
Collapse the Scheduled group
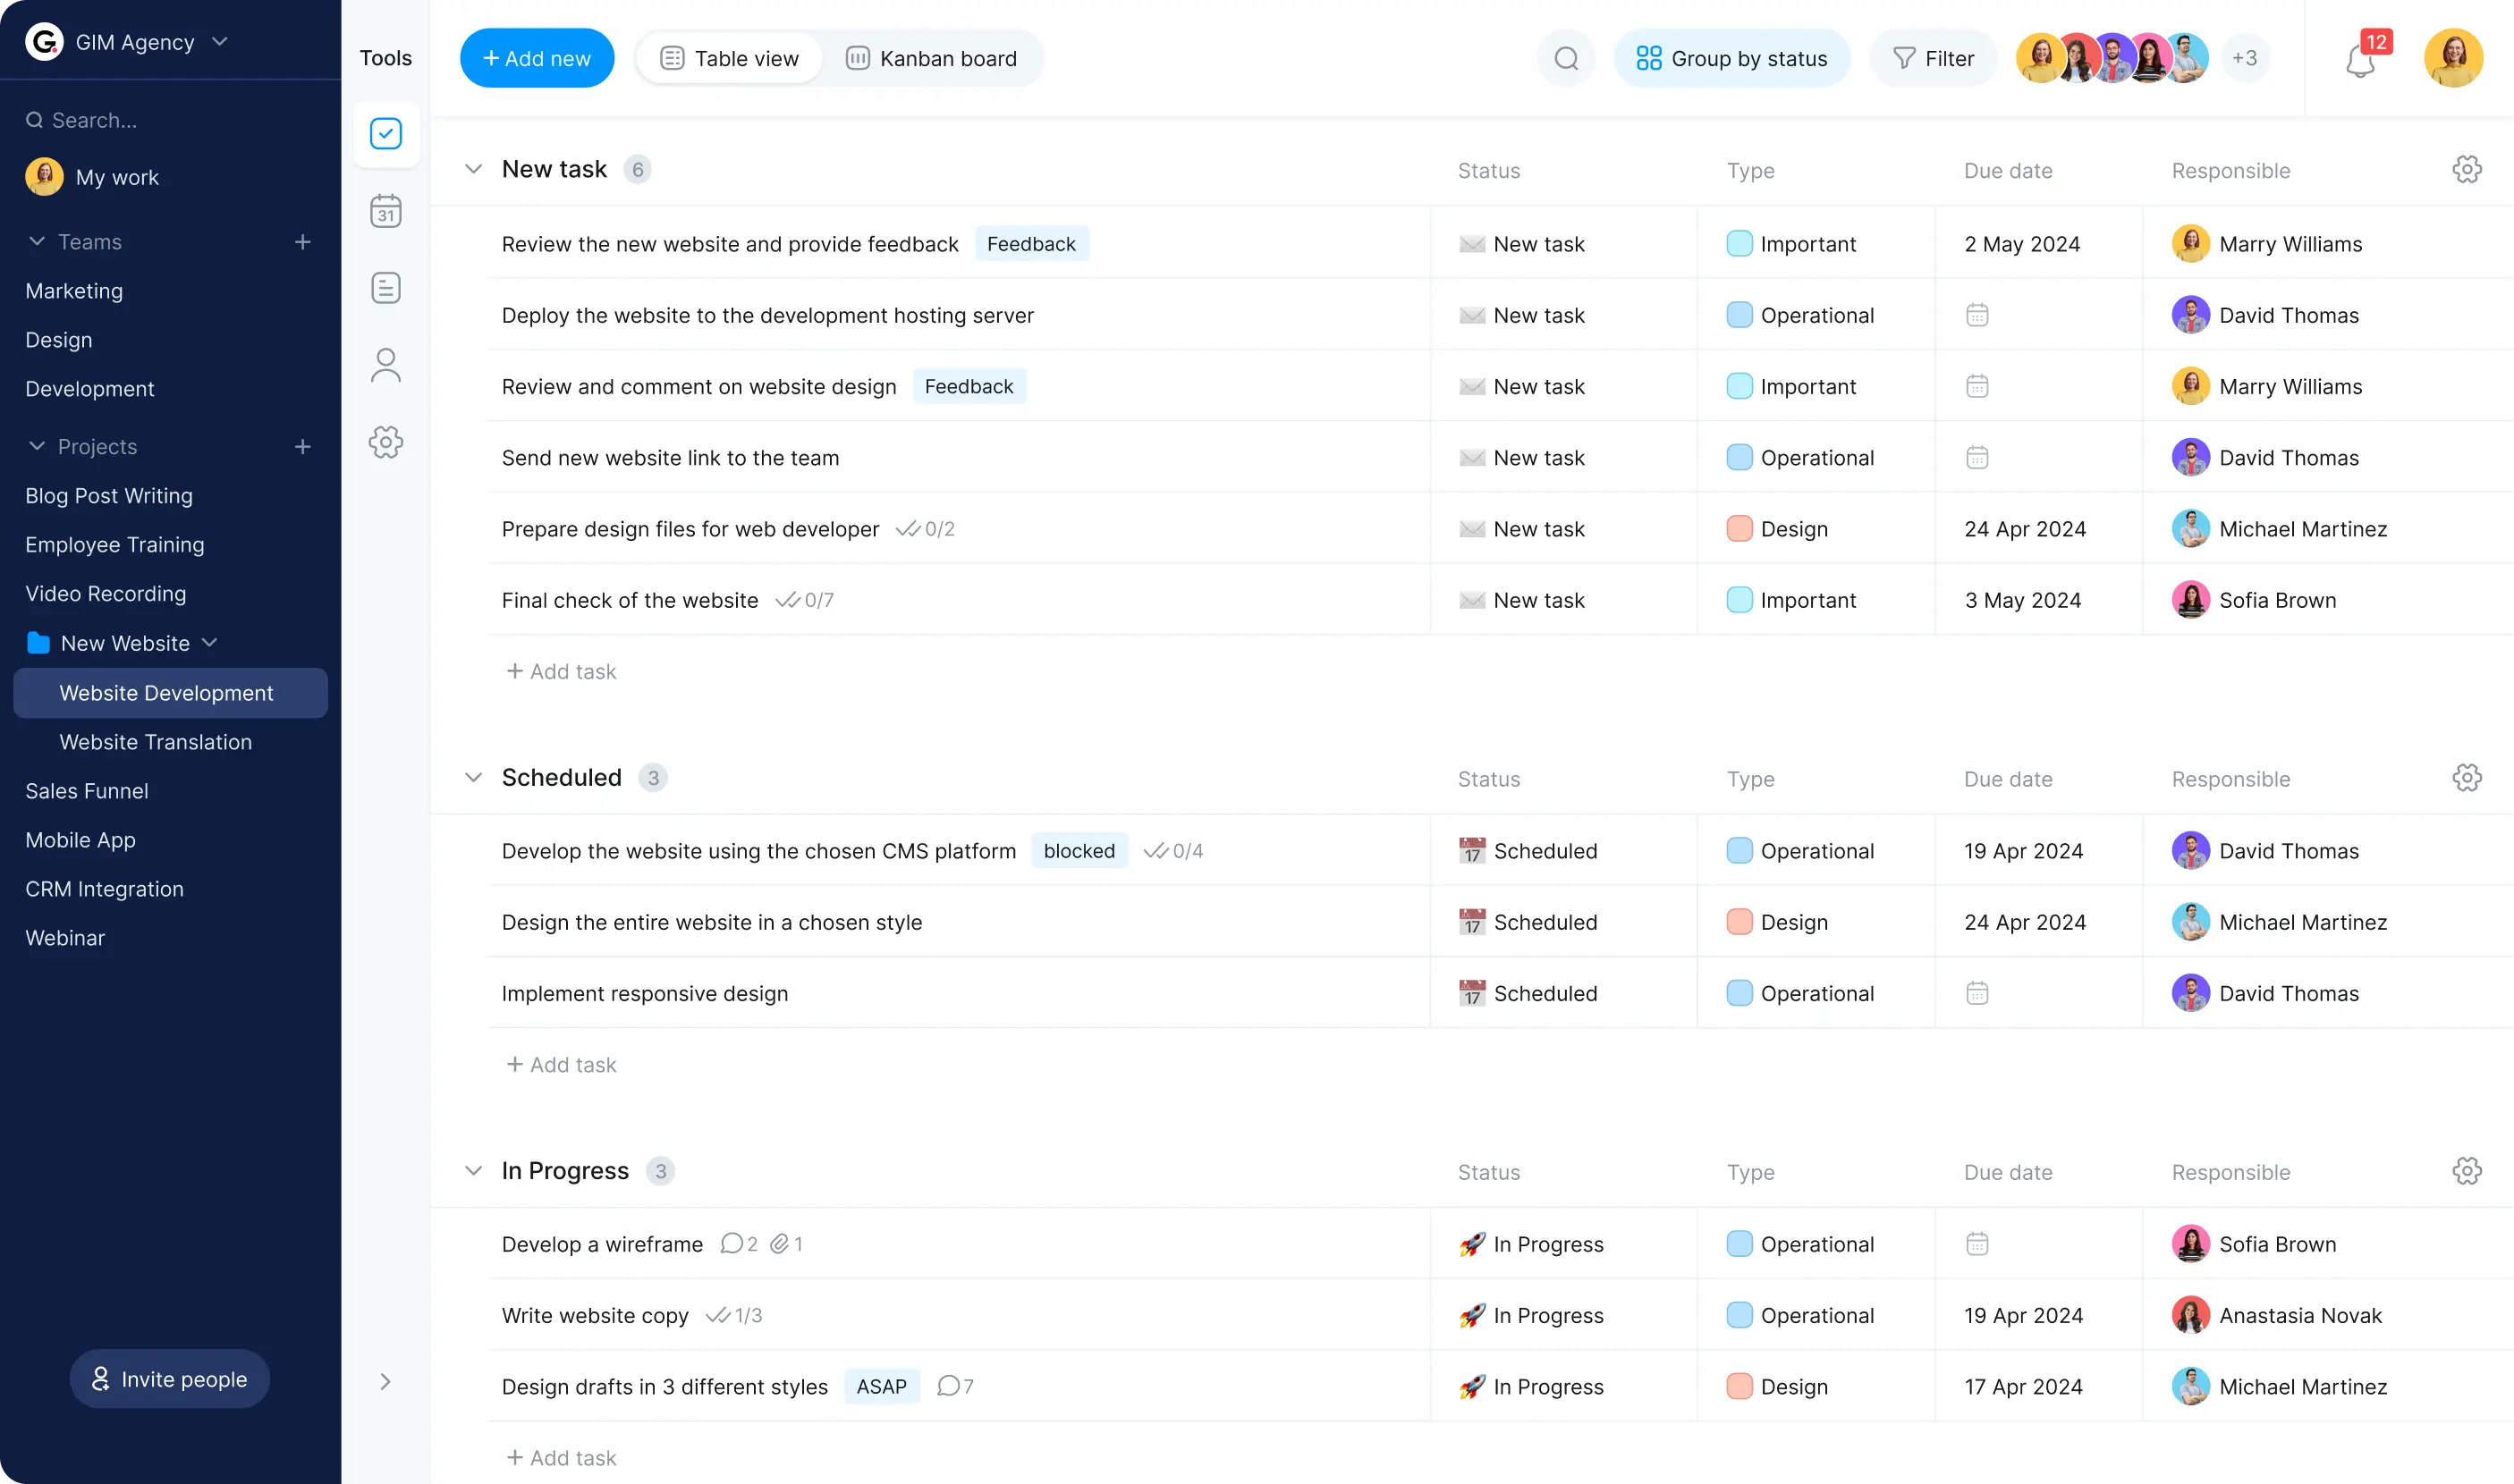pos(473,778)
